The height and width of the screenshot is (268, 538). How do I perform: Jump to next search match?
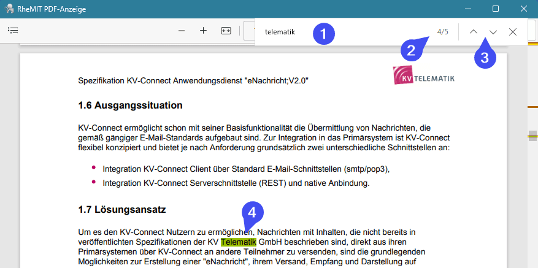coord(493,32)
